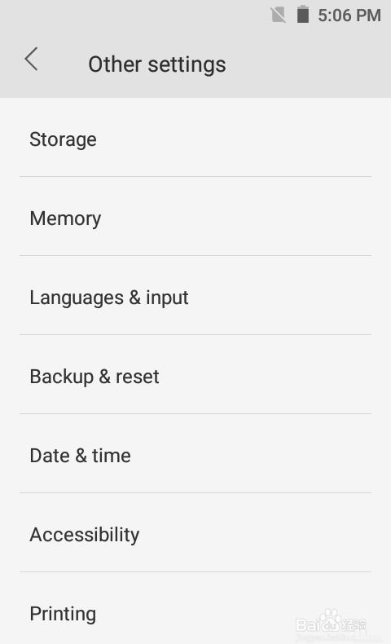The image size is (391, 644).
Task: Tap the battery indicator icon
Action: 303,15
